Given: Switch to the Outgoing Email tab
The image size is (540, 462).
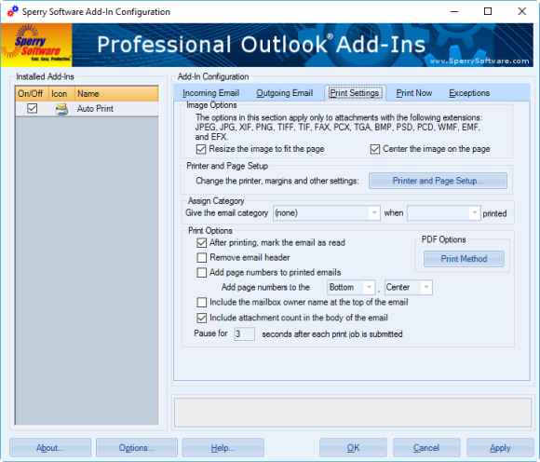Looking at the screenshot, I should pos(285,93).
